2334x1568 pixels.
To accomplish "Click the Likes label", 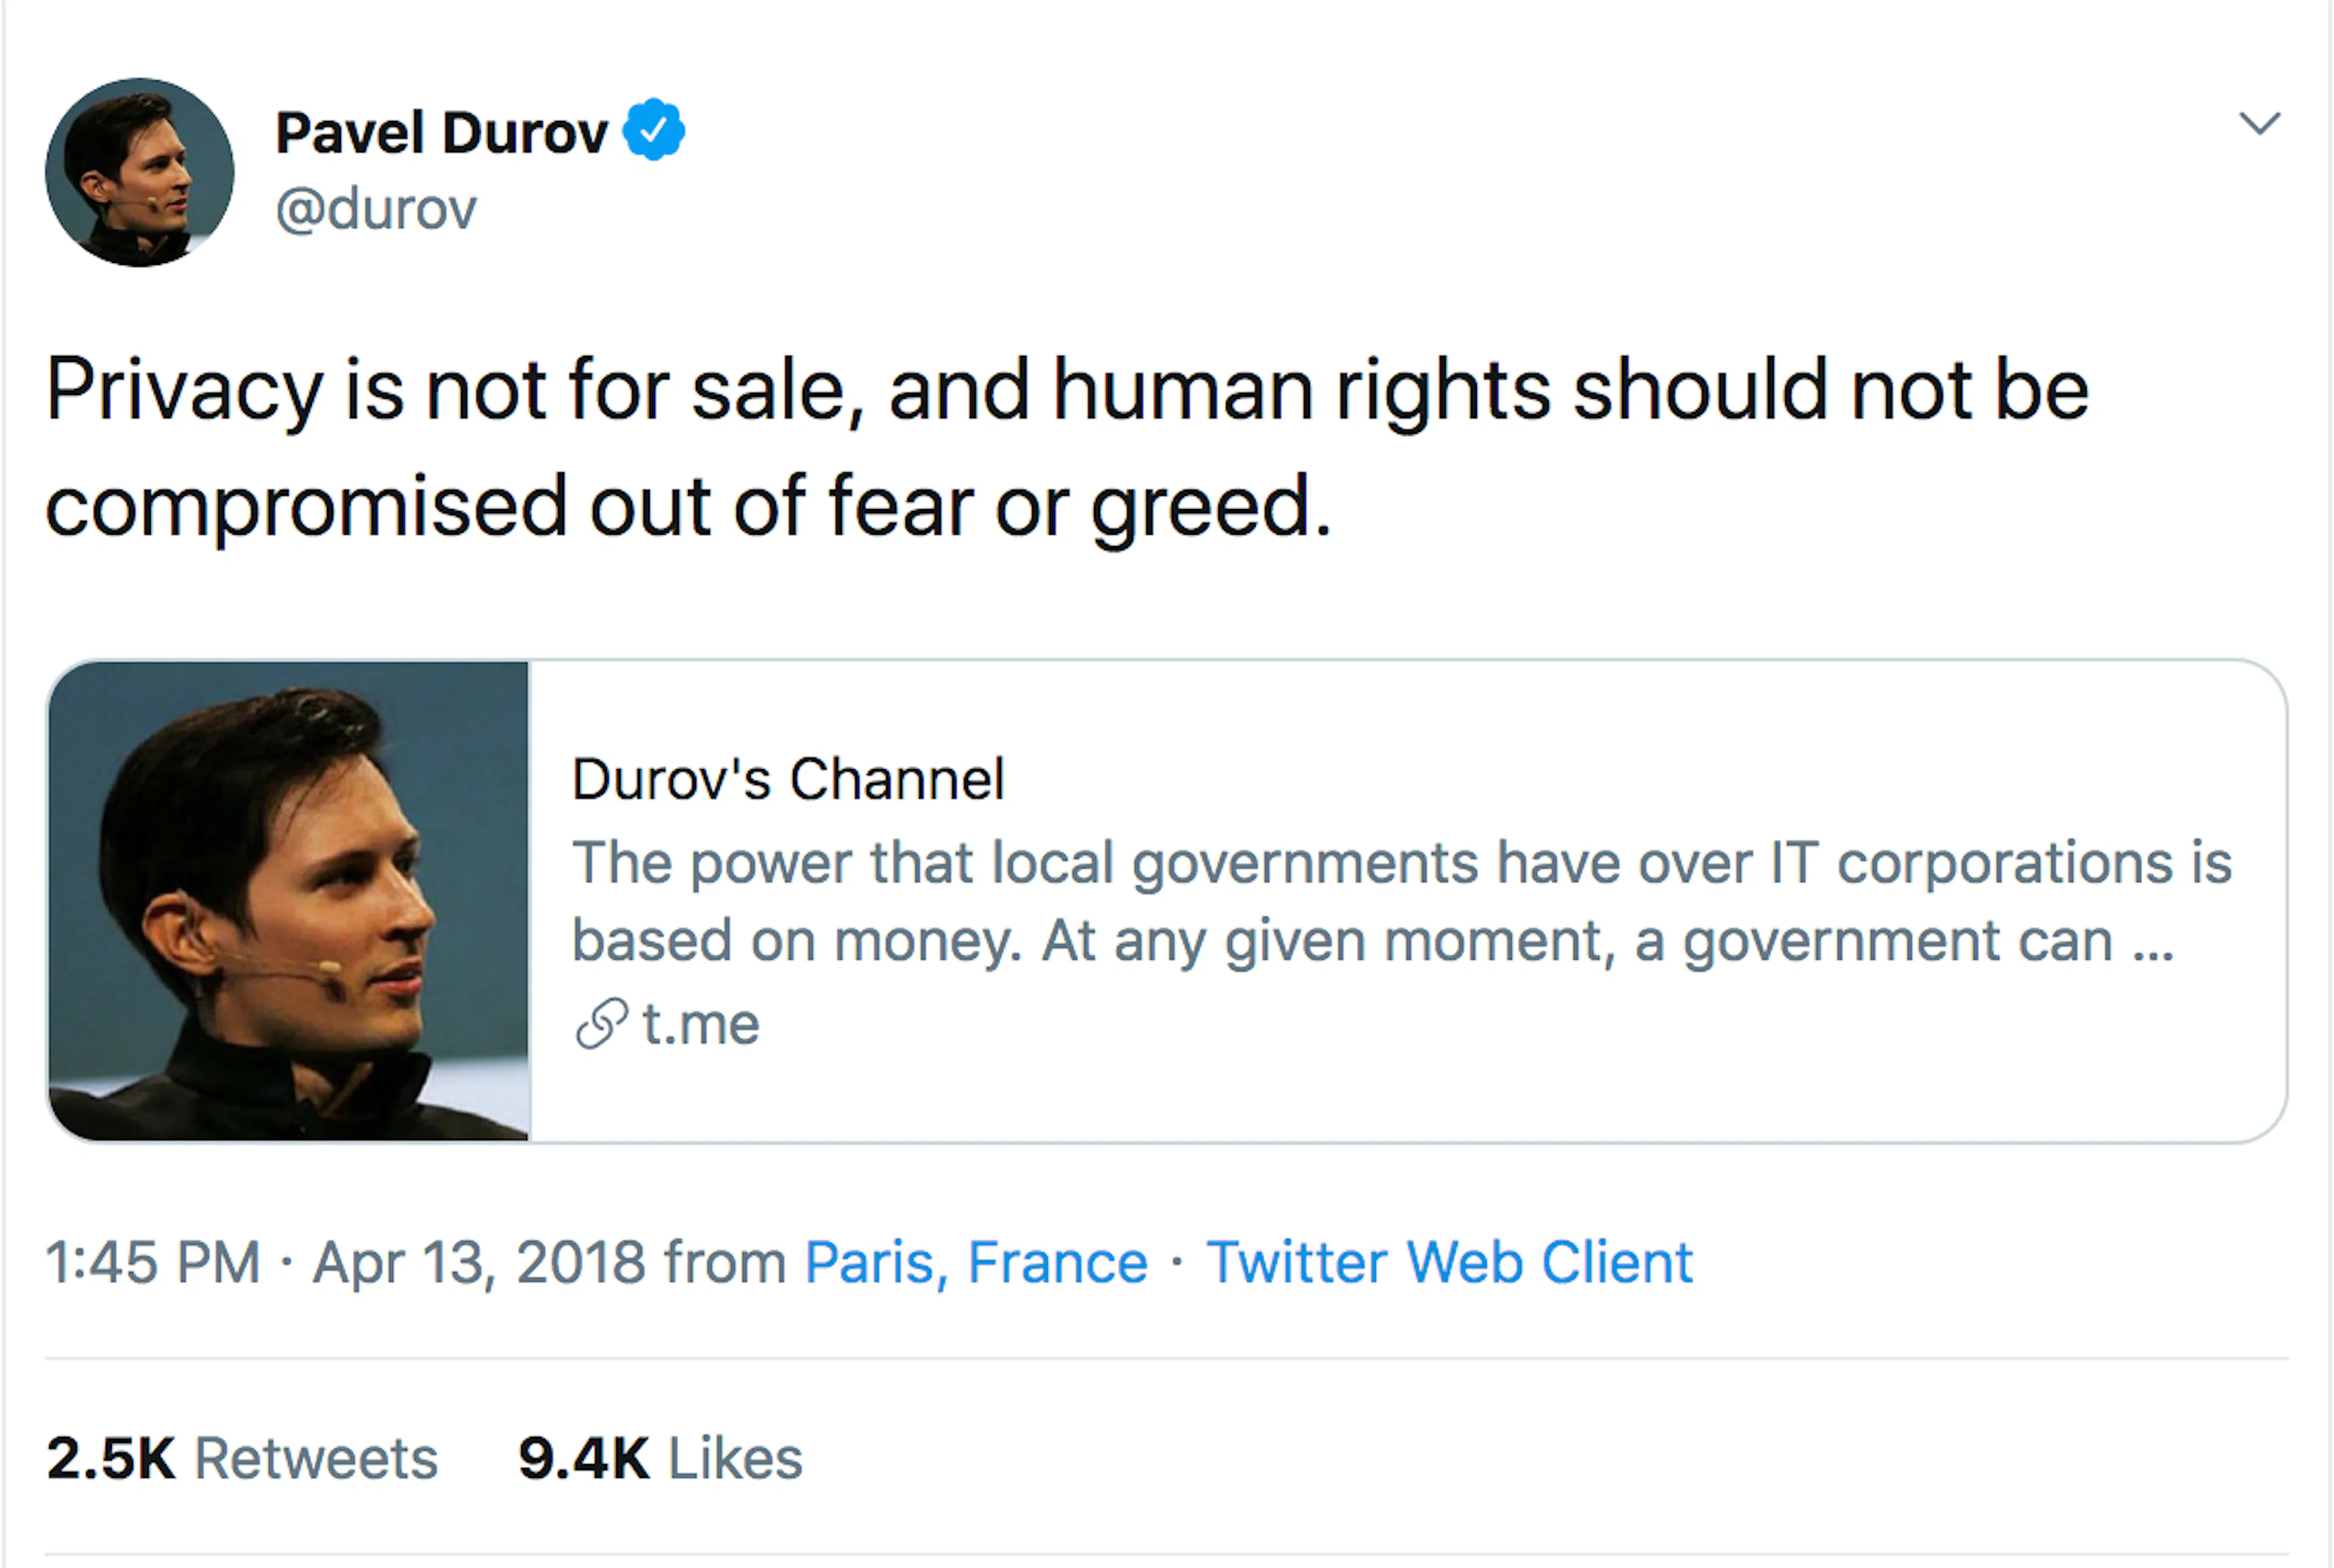I will [x=735, y=1459].
